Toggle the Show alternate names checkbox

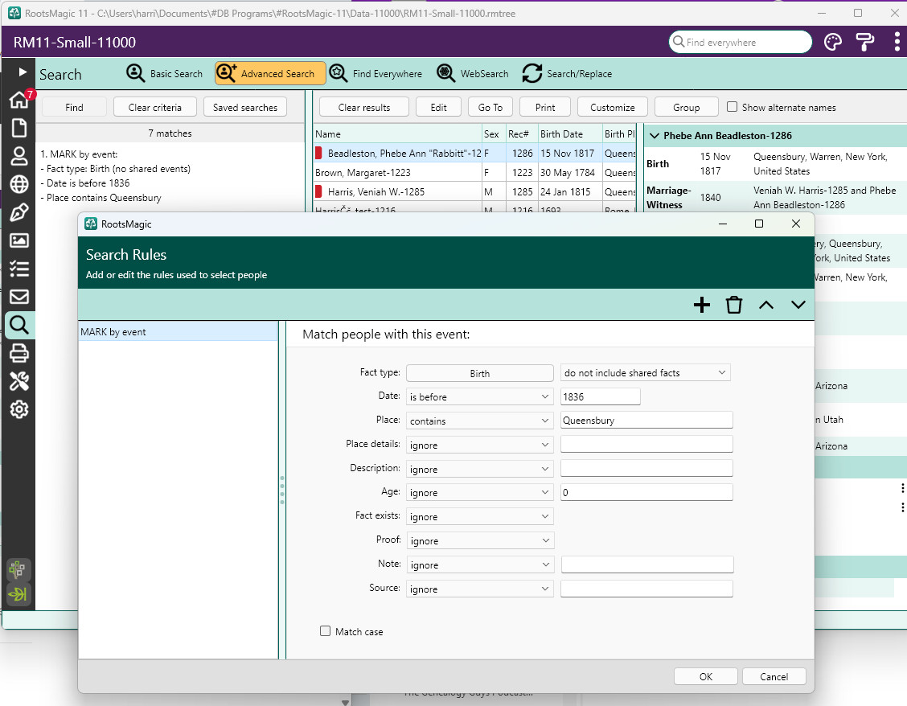tap(732, 107)
